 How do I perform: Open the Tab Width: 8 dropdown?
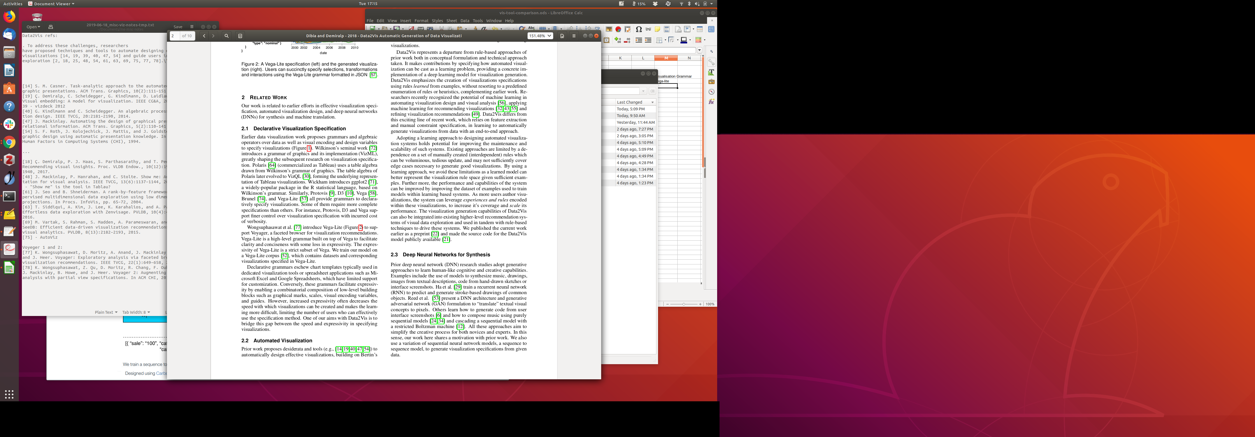tap(136, 312)
